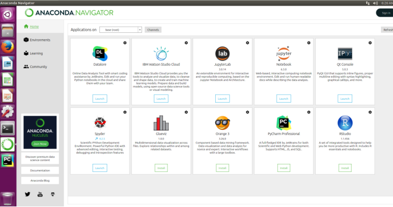This screenshot has width=393, height=207.
Task: Open Trash from Ubuntu launcher
Action: 7,199
